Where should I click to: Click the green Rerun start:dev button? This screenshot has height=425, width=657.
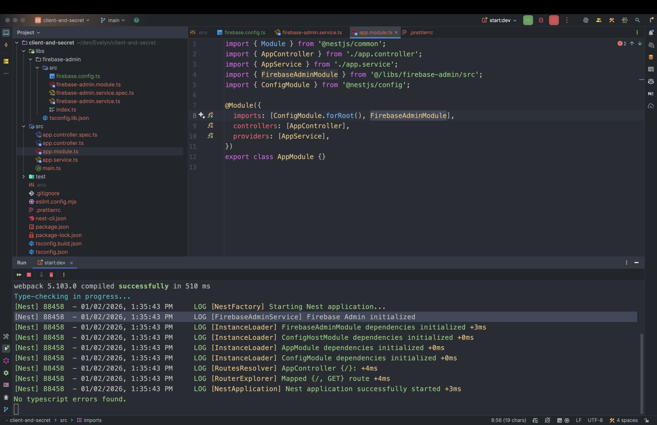(528, 20)
